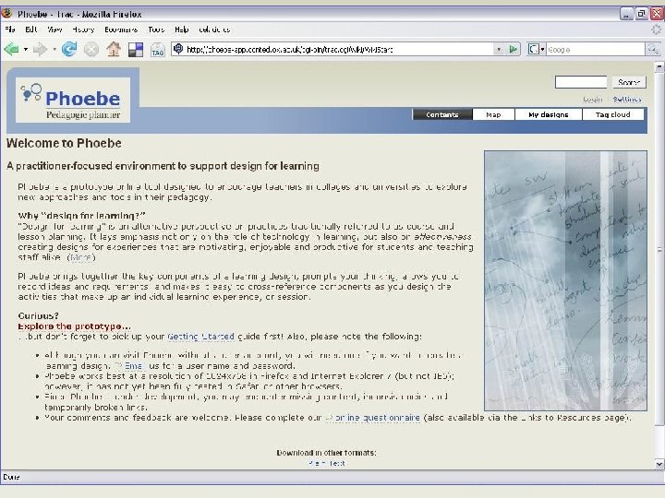Click the Phoebe Pedagogic planner logo
This screenshot has height=498, width=665.
(x=73, y=100)
